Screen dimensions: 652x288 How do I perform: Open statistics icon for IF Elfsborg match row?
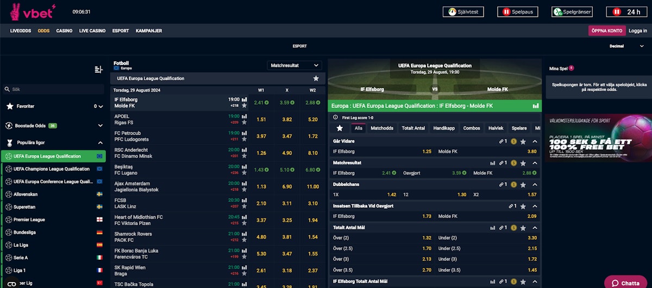pos(244,100)
